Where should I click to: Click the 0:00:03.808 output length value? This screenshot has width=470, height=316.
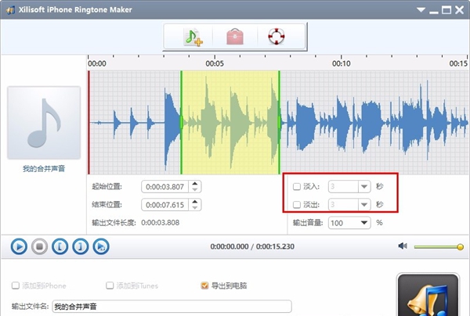(x=161, y=223)
